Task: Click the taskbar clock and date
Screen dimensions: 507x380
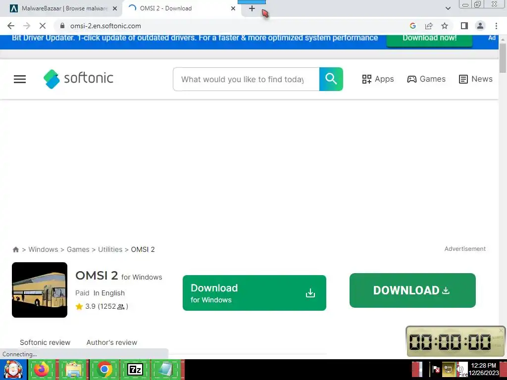Action: click(x=483, y=369)
